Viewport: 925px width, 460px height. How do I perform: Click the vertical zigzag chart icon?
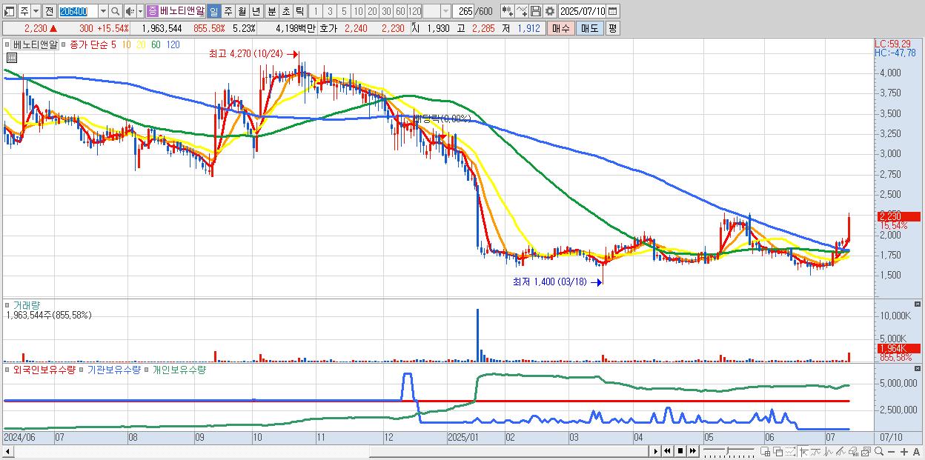pos(829,452)
